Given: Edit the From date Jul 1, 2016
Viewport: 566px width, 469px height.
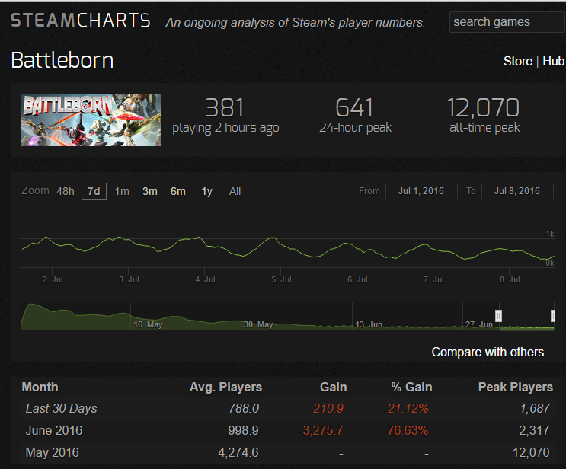Looking at the screenshot, I should (421, 191).
